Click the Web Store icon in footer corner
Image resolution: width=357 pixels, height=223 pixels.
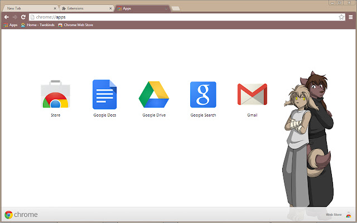point(348,215)
